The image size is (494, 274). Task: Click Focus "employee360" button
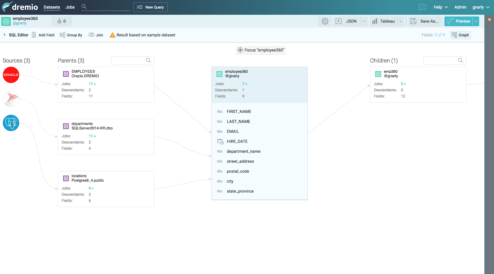click(x=261, y=50)
